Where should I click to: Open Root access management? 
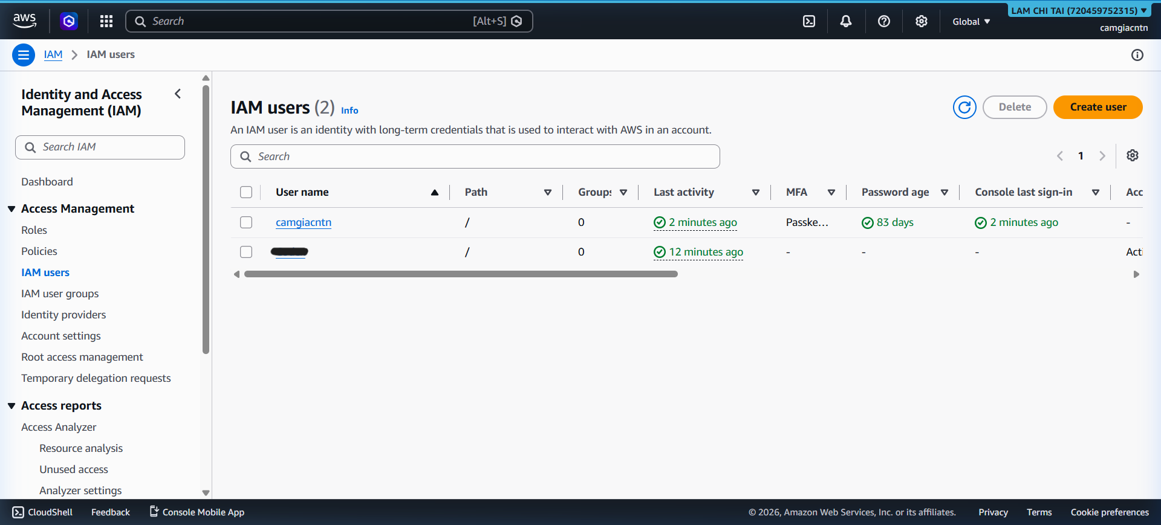(82, 357)
